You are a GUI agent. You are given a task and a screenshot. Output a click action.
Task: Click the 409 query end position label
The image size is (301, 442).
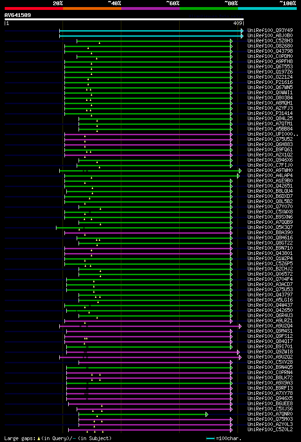[238, 24]
